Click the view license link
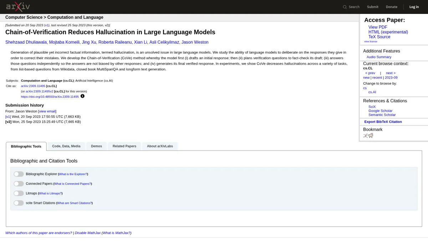Screen dimensions: 428x241 click(371, 41)
